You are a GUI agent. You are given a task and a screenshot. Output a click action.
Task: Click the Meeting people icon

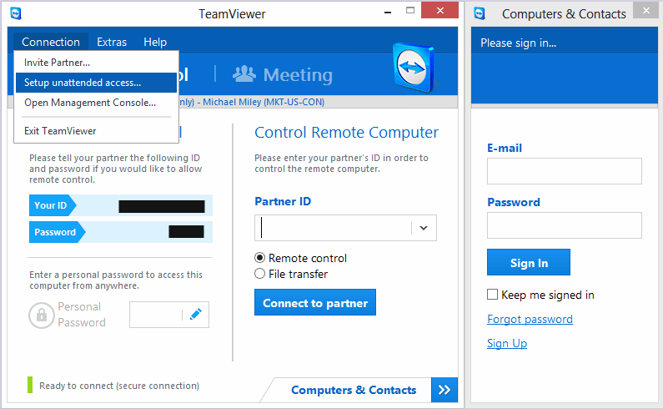[244, 74]
